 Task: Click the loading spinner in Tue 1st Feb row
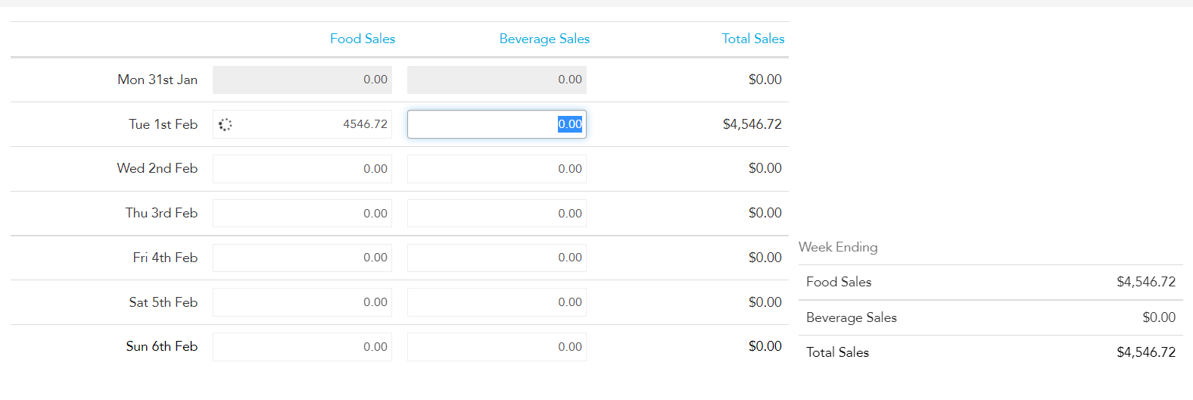225,124
